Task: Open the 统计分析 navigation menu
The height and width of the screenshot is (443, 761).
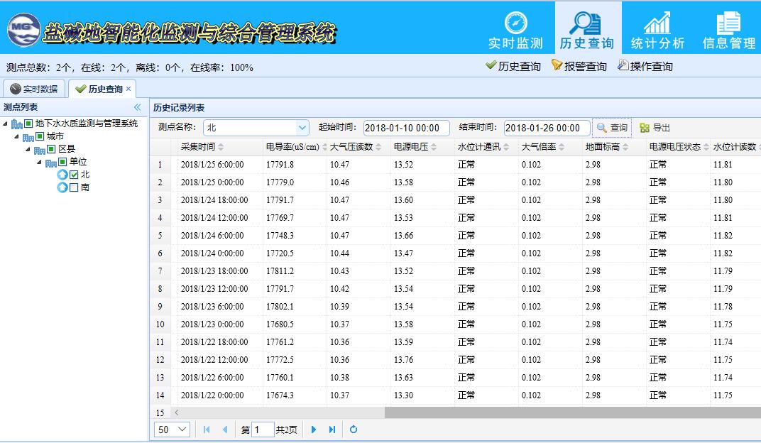Action: 657,28
